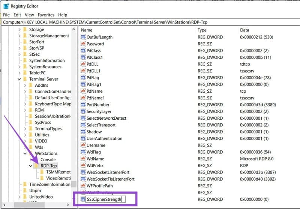The width and height of the screenshot is (300, 209).
Task: Click the string icon beside WFProfilePath
Action: tap(83, 186)
